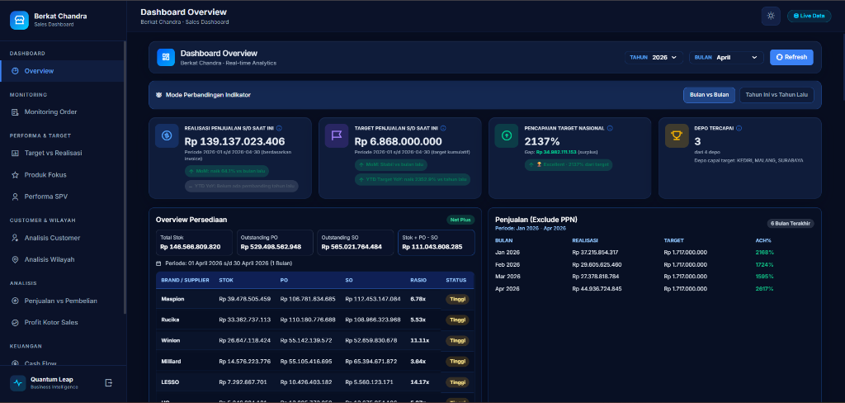Click info icon next to Pencapaian Target Nasional
Viewport: 845px width, 403px height.
[x=610, y=128]
